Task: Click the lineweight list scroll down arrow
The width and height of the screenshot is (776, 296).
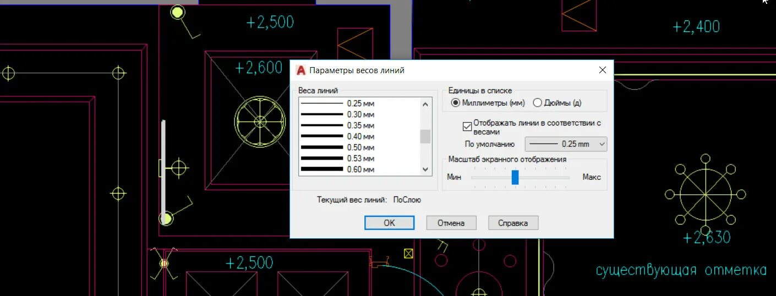Action: (425, 169)
